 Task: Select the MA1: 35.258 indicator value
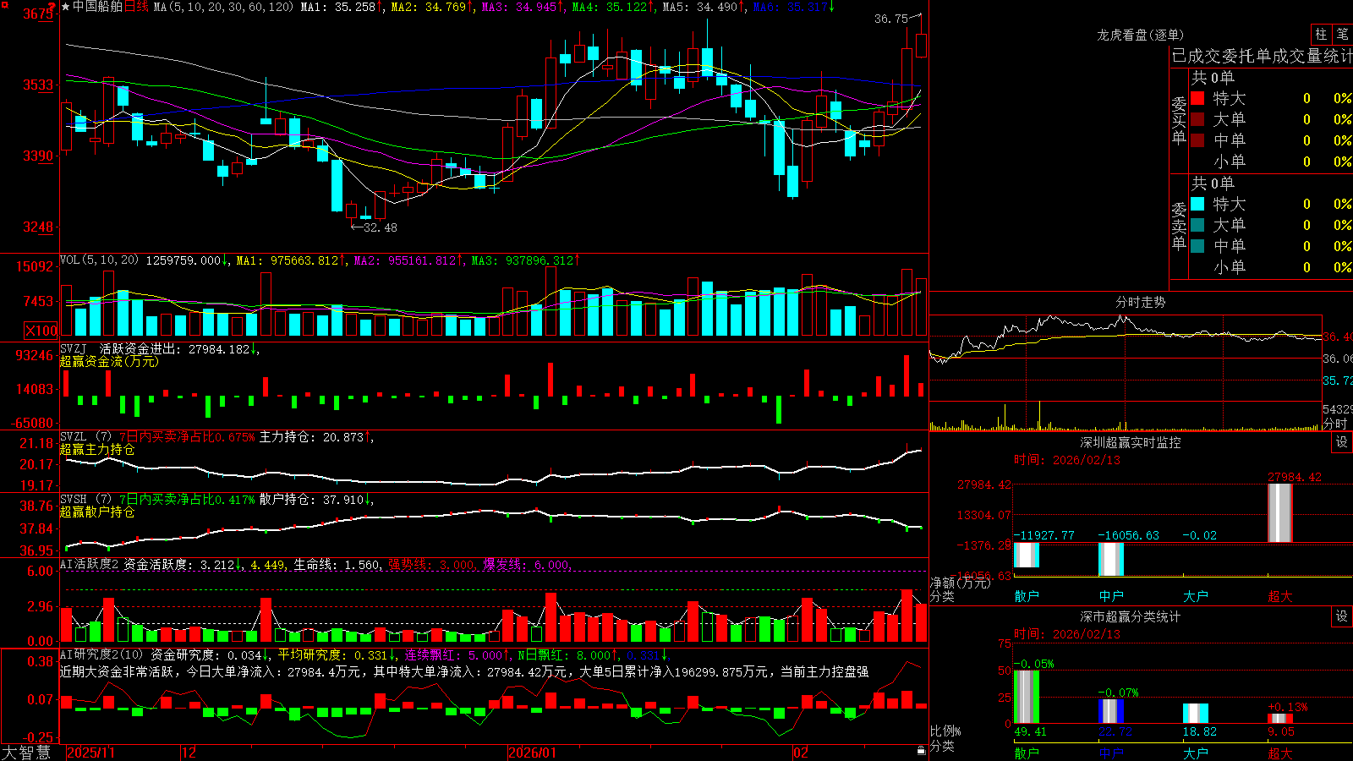pyautogui.click(x=340, y=7)
